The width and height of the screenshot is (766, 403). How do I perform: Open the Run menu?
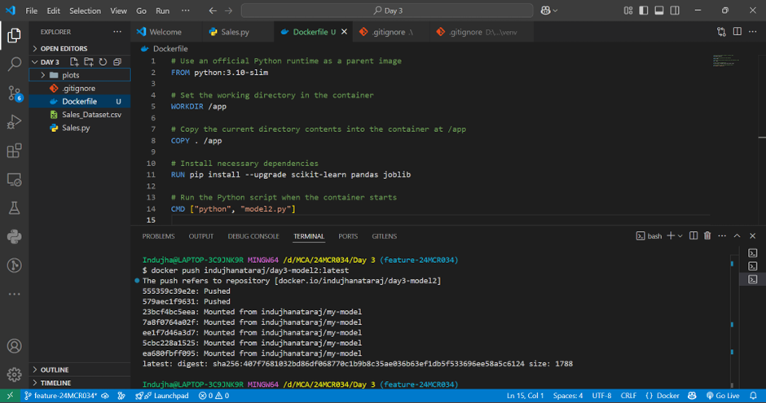click(163, 11)
